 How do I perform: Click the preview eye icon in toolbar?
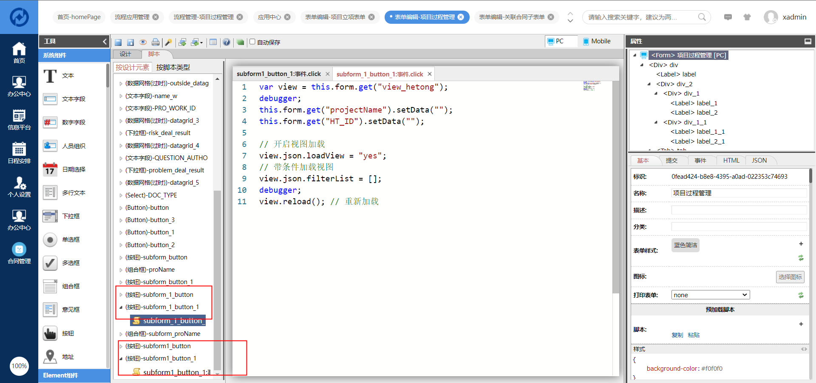(143, 42)
